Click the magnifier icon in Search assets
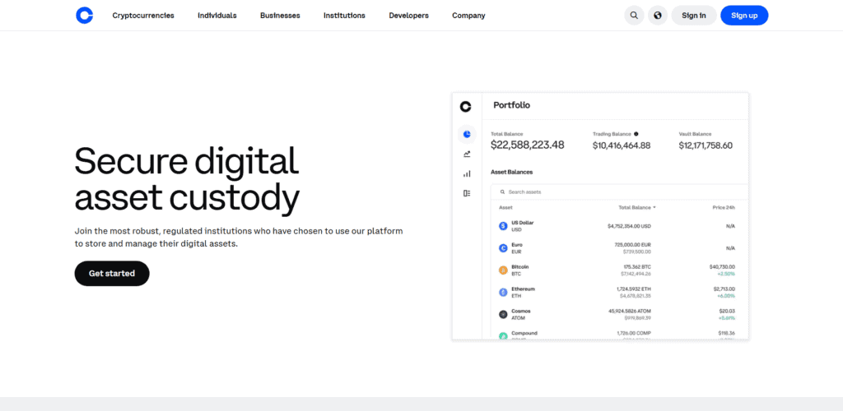Screen dimensions: 843x411 (503, 192)
